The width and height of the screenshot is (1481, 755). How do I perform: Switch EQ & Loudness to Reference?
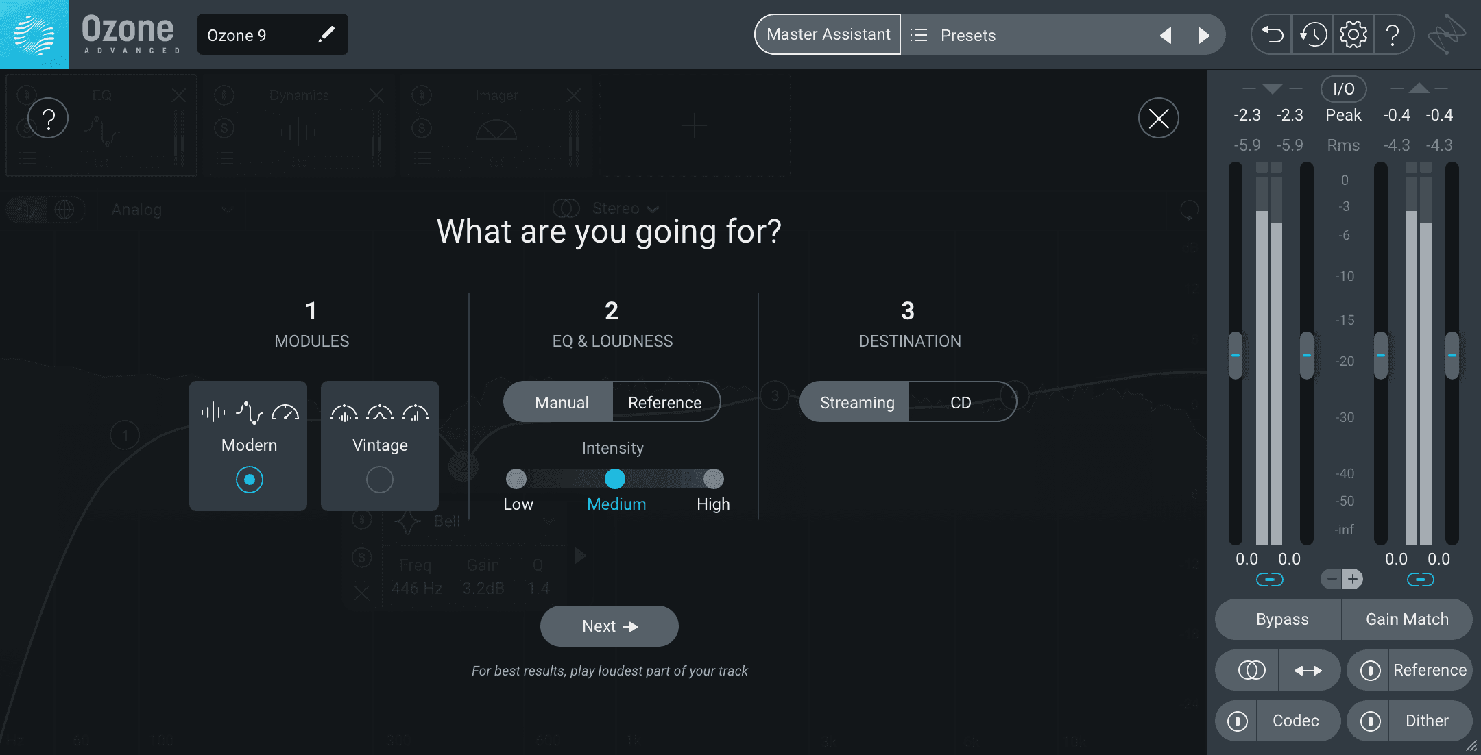click(x=665, y=402)
